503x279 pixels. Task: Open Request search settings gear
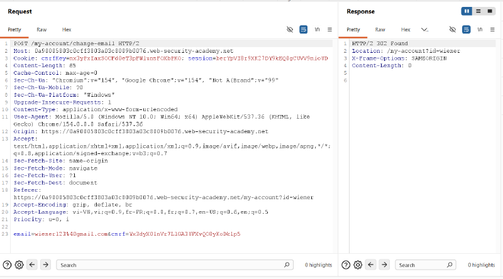[x=19, y=265]
